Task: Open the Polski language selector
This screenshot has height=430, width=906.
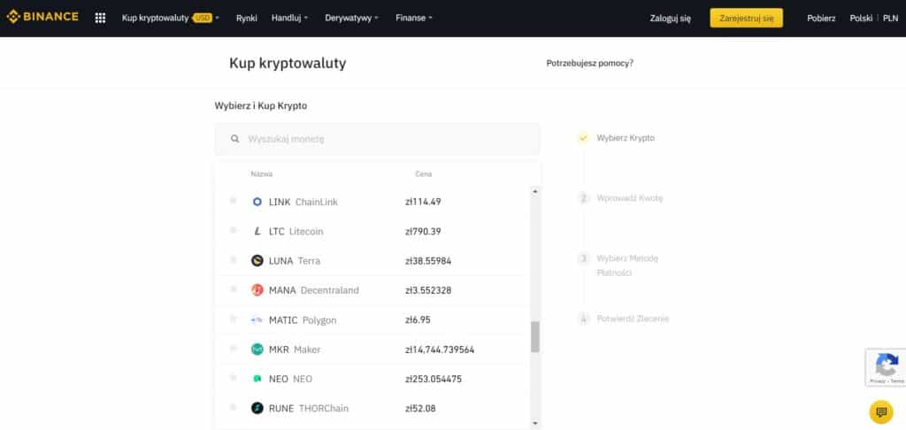Action: pyautogui.click(x=861, y=18)
